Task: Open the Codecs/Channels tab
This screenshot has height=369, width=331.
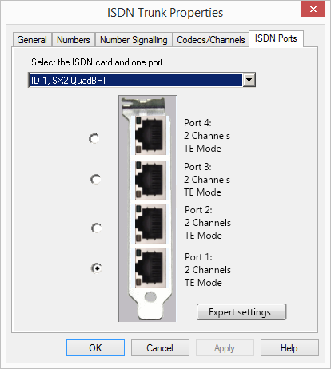Action: (x=211, y=40)
